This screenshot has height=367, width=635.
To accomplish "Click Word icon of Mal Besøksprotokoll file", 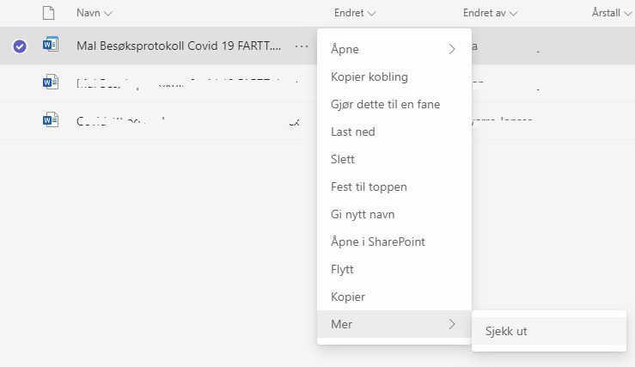I will click(x=51, y=44).
